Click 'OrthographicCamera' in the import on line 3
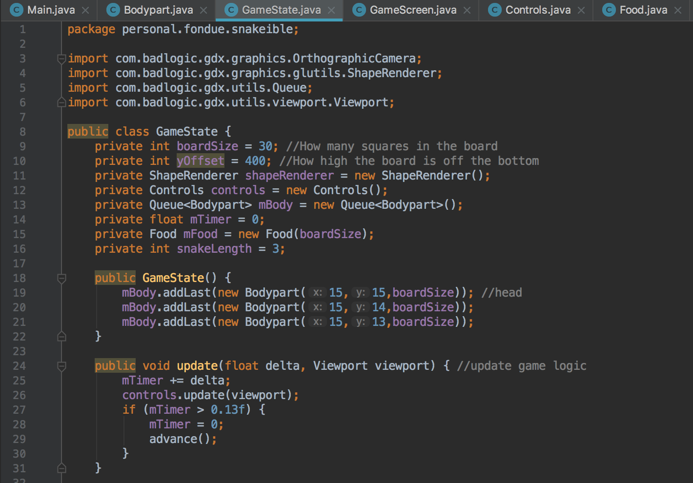Image resolution: width=693 pixels, height=483 pixels. coord(354,59)
